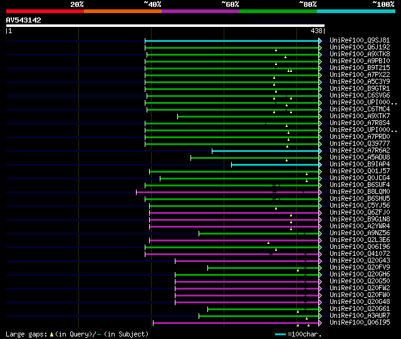Click the UniRef100_Q20FW2 label
The height and width of the screenshot is (339, 401).
(360, 288)
